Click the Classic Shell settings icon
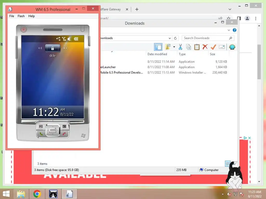 [232, 47]
